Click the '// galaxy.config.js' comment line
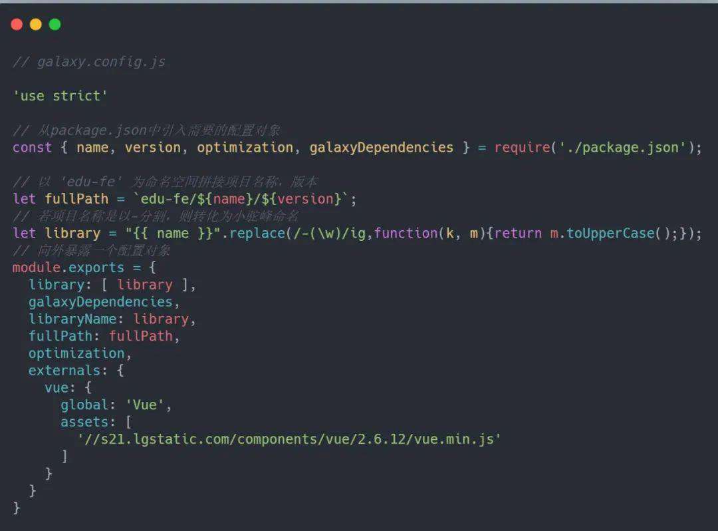The image size is (718, 531). tap(89, 62)
